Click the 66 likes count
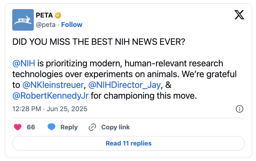 pyautogui.click(x=31, y=127)
